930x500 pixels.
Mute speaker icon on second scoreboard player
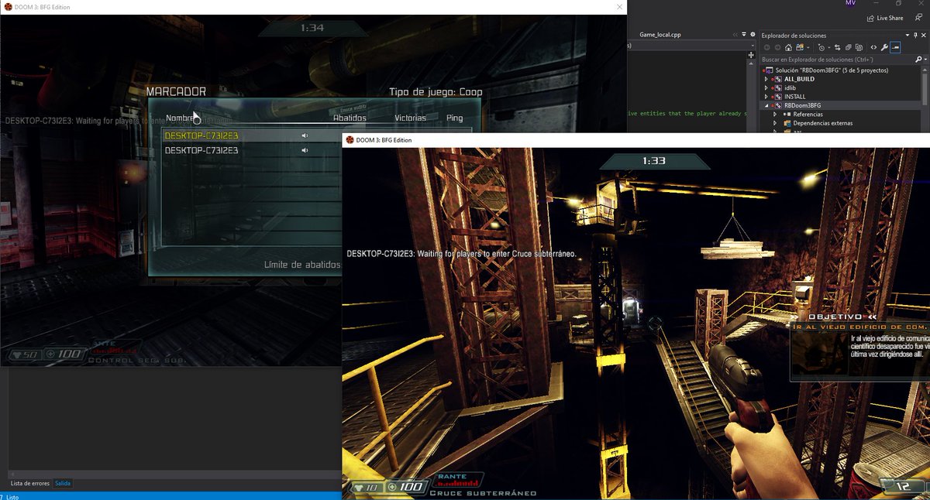[305, 150]
